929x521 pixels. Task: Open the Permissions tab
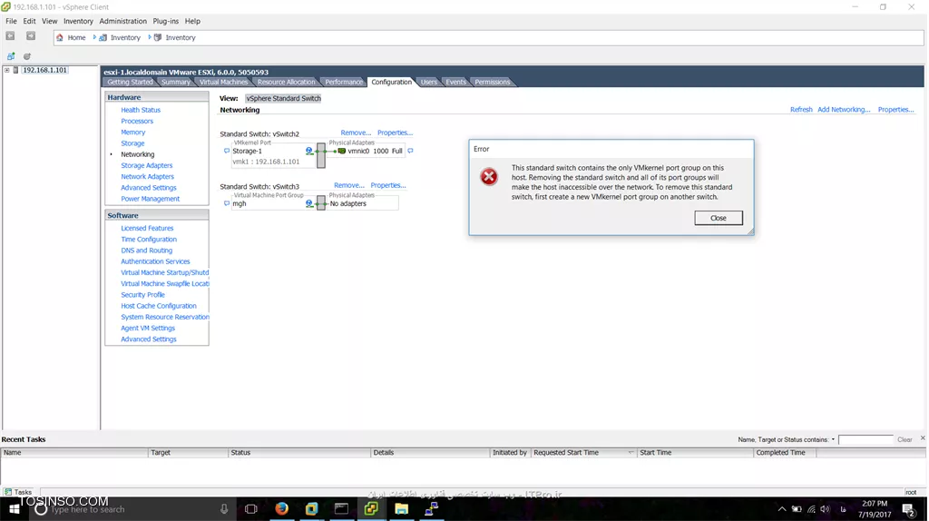[x=492, y=82]
